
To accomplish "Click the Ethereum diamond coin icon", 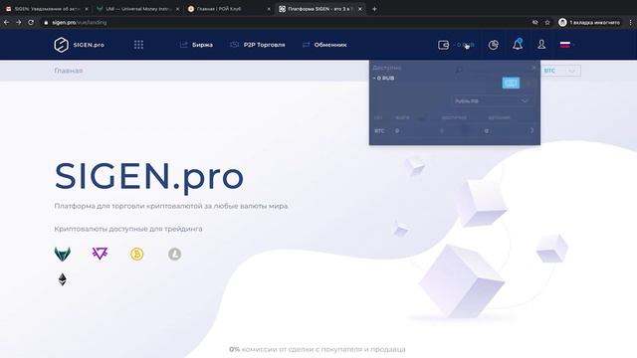I will point(62,279).
